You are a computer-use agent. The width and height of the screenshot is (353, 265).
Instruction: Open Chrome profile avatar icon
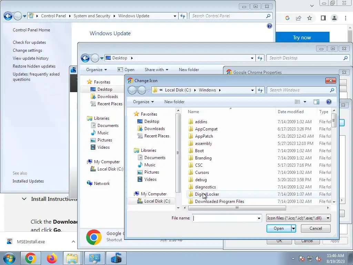point(334,18)
